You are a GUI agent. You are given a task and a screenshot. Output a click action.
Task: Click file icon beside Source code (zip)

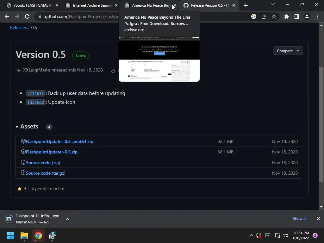tap(23, 162)
